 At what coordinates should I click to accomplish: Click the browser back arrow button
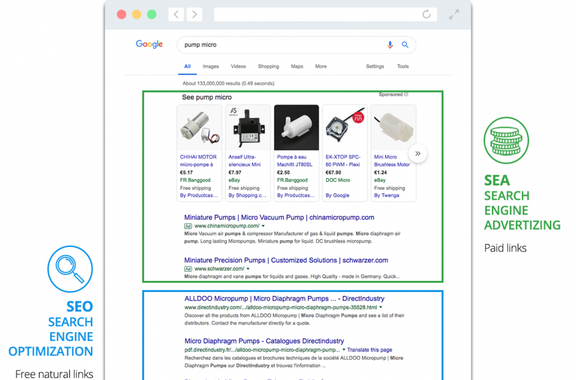click(176, 14)
